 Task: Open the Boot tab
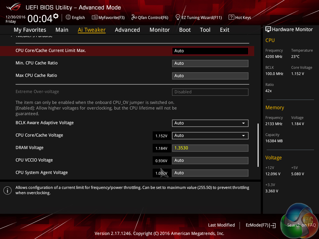(x=185, y=30)
